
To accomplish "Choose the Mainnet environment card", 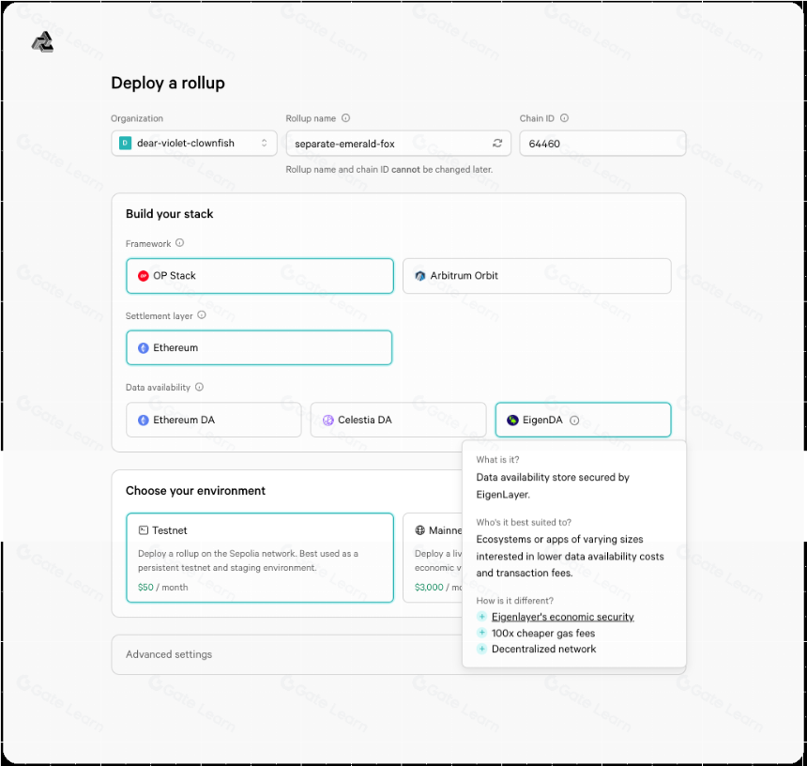I will pos(433,558).
